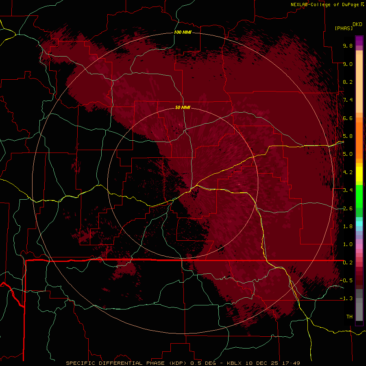Image resolution: width=366 pixels, height=366 pixels.
Task: Click the 'SPECIFIC DIFFERENTIAL PHASE (KDP)' caption text
Action: coord(125,363)
